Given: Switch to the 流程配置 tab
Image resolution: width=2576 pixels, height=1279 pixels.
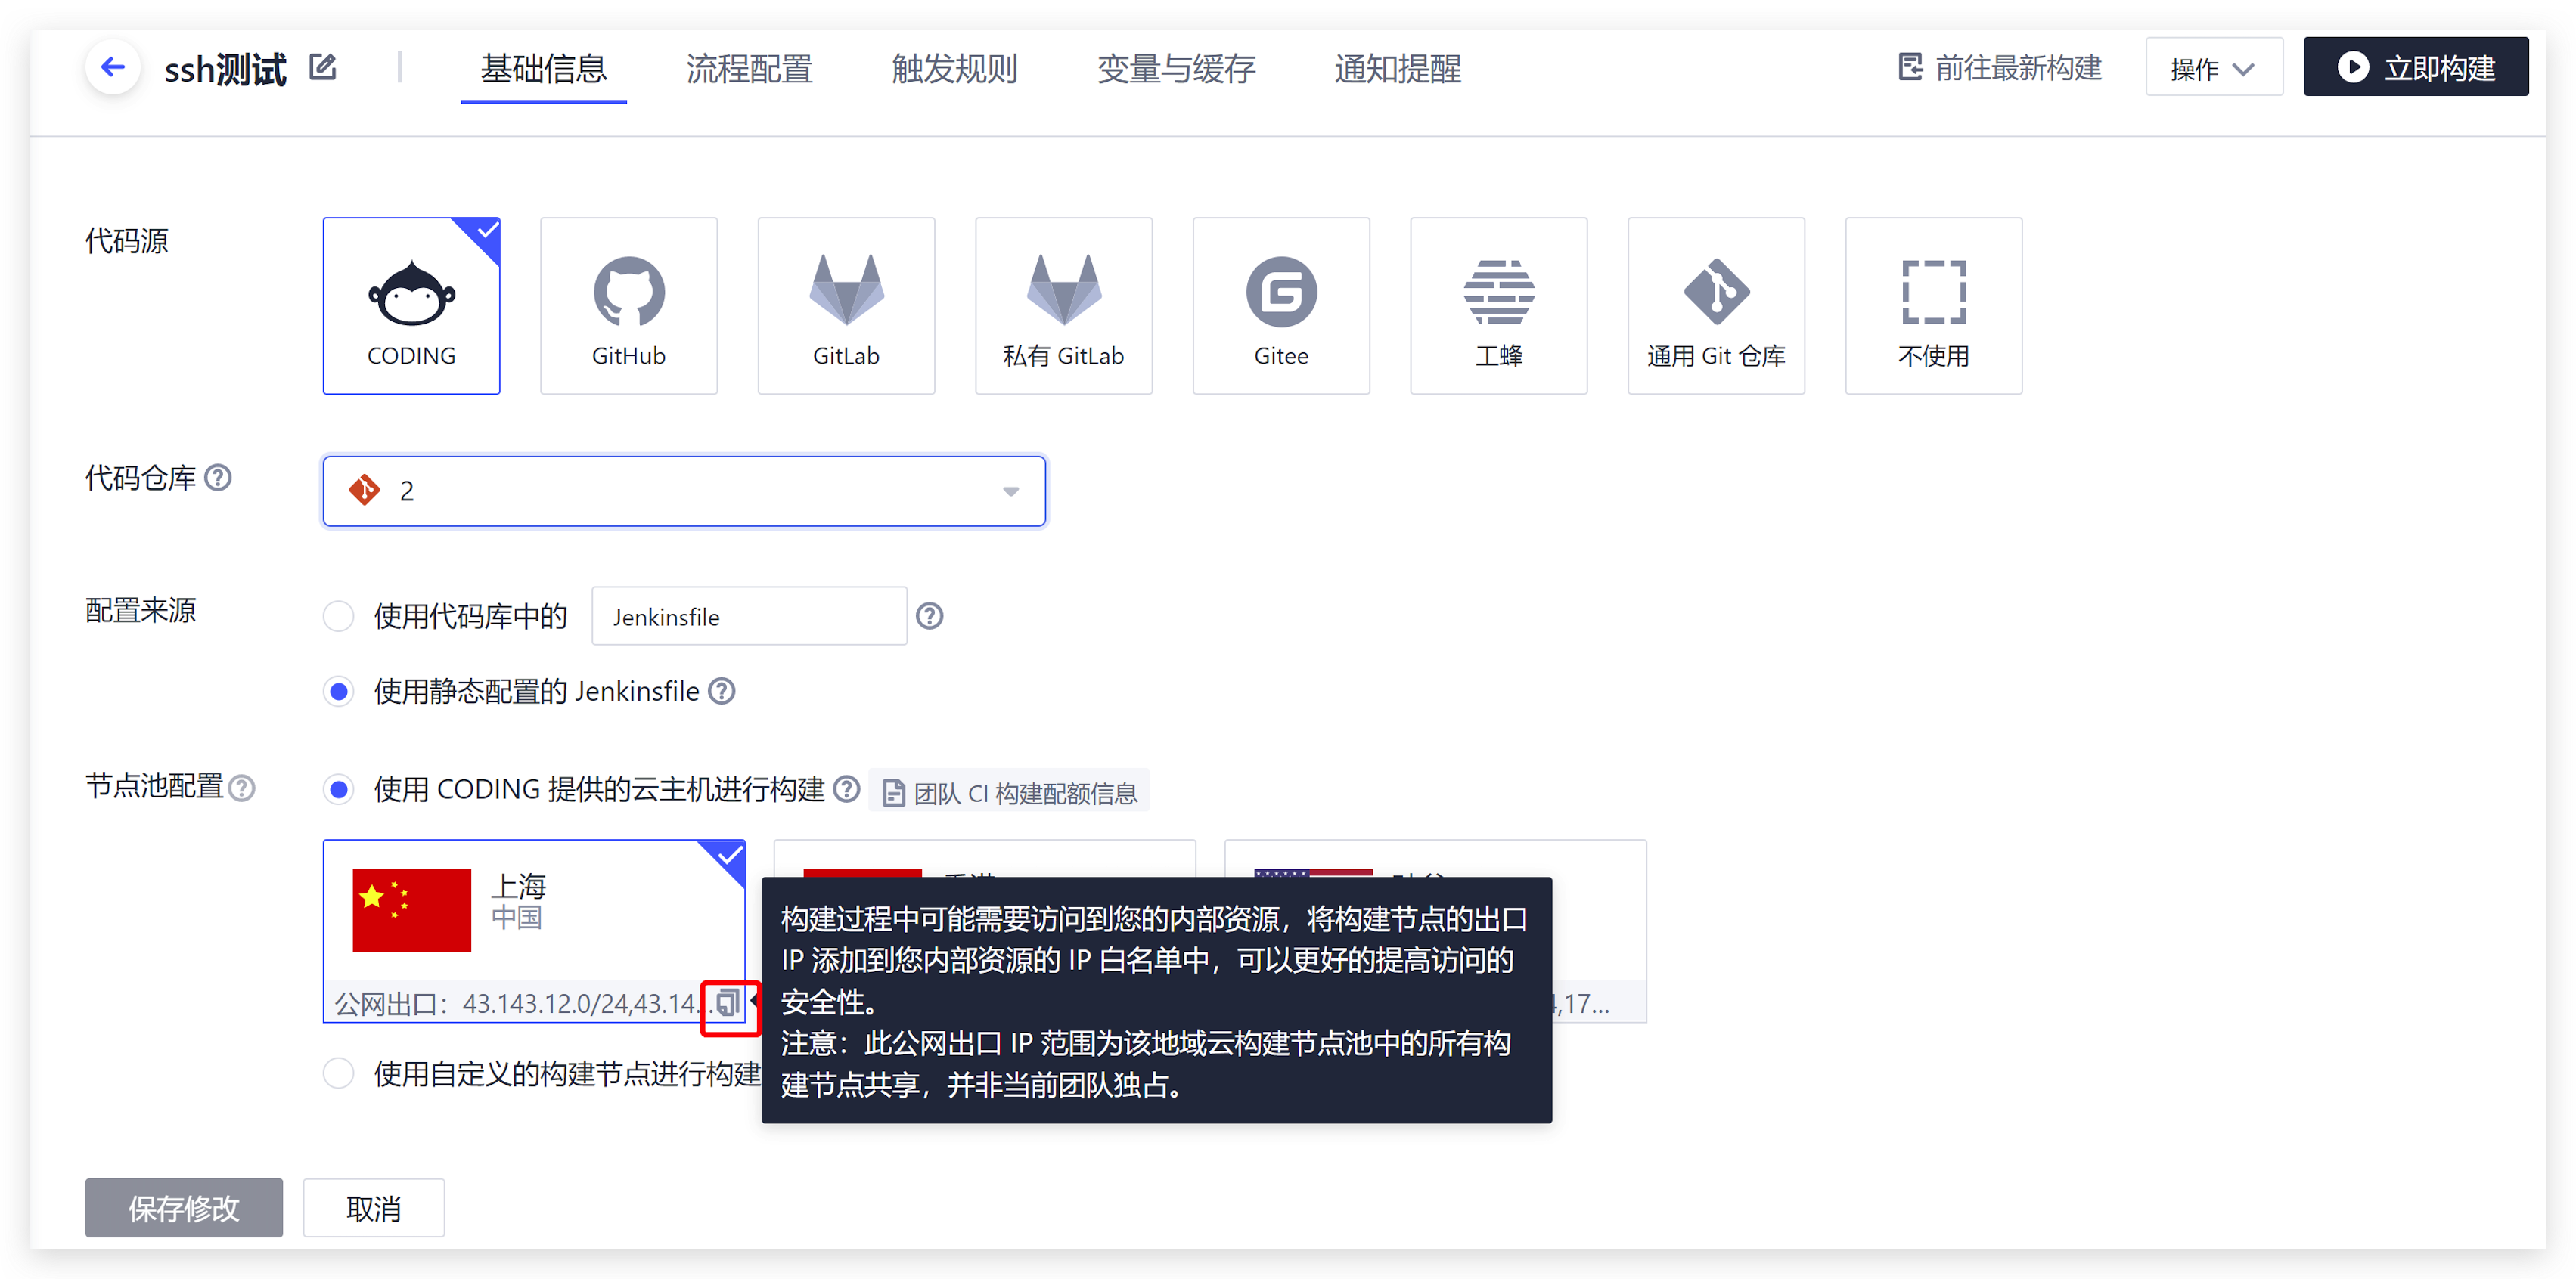Looking at the screenshot, I should (749, 68).
